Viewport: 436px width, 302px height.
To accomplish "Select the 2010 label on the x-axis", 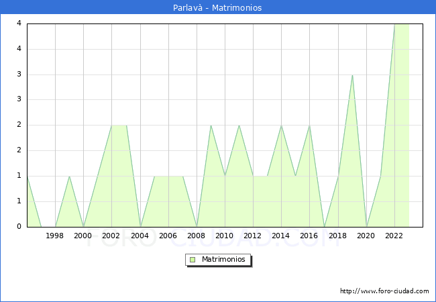I will [x=224, y=236].
